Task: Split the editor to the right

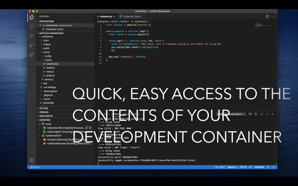Action: click(x=267, y=16)
